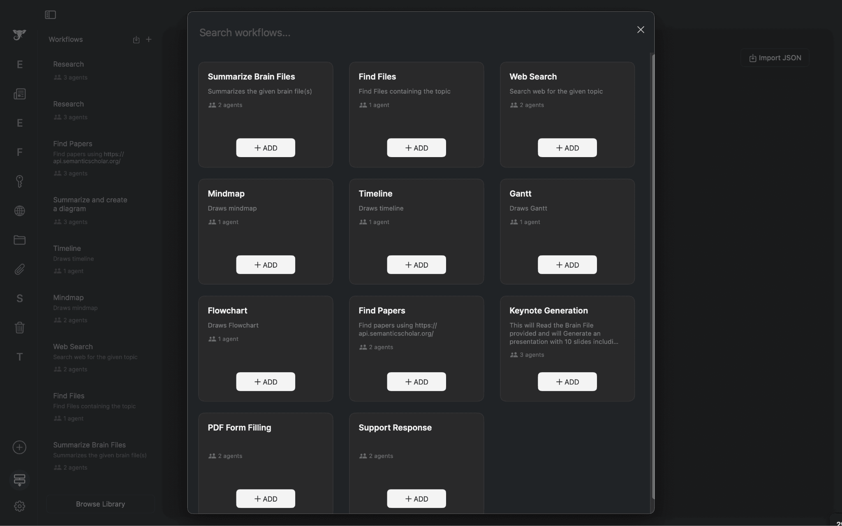
Task: Select Find Papers in Workflows list
Action: pyautogui.click(x=73, y=144)
